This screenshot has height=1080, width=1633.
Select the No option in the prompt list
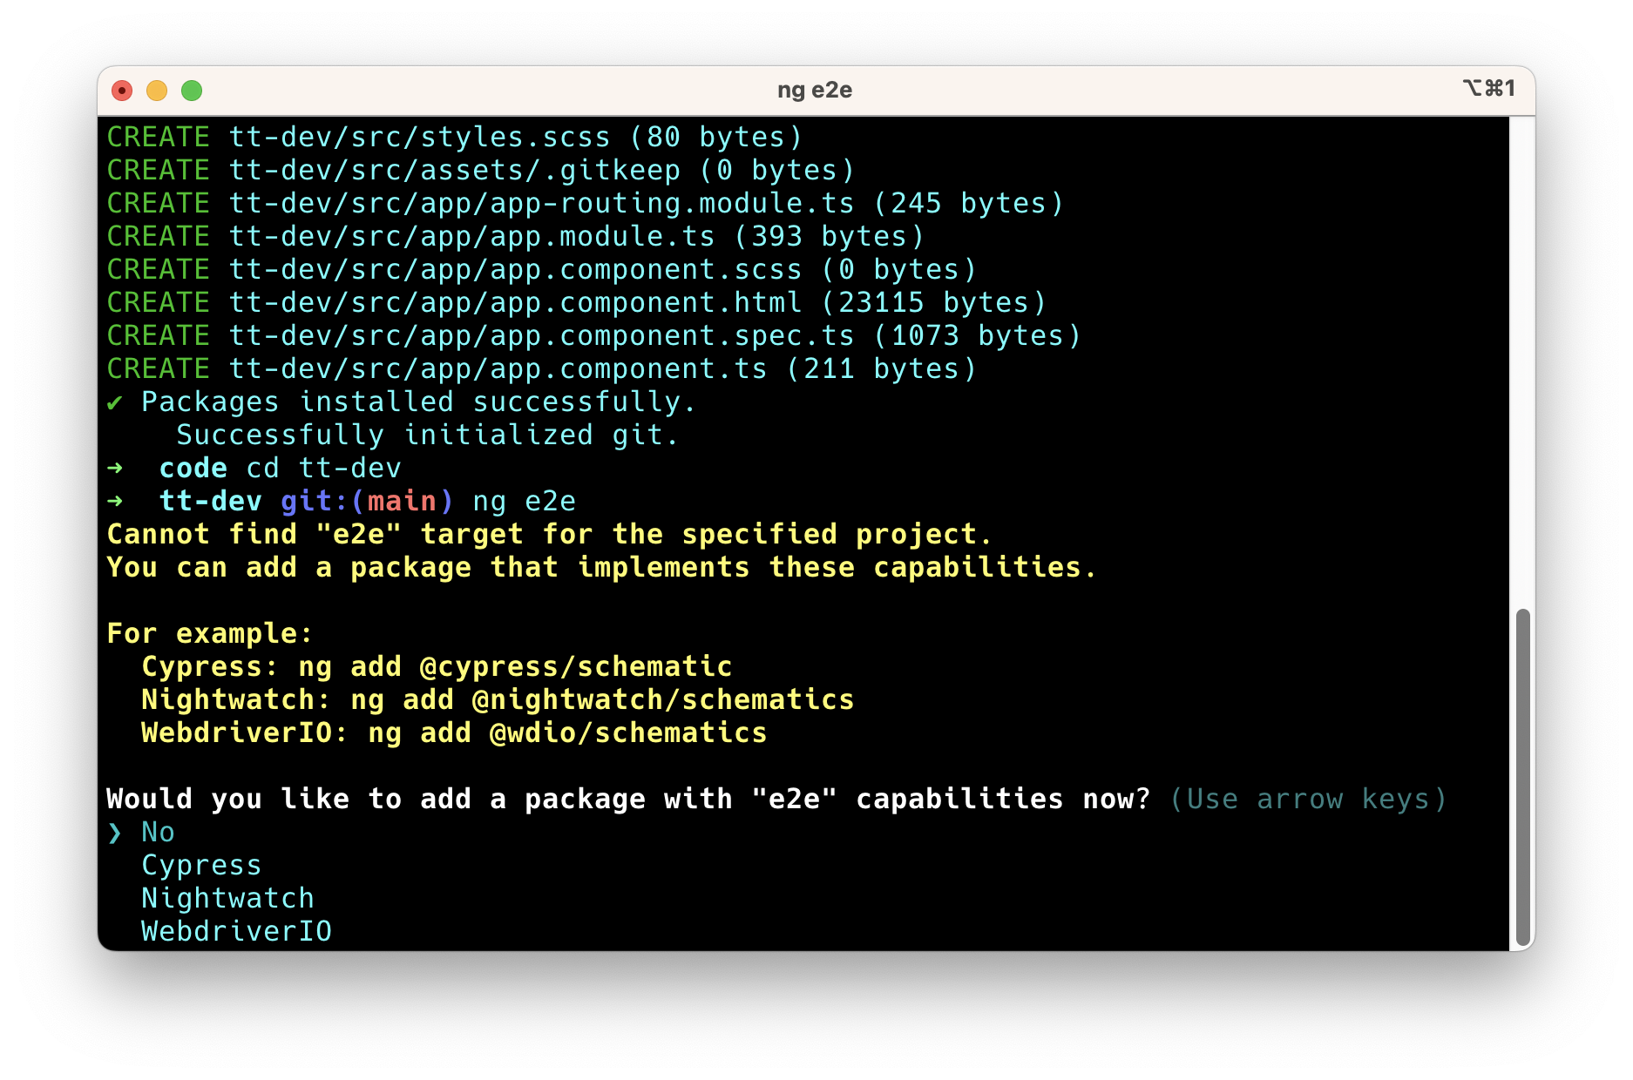pos(157,832)
